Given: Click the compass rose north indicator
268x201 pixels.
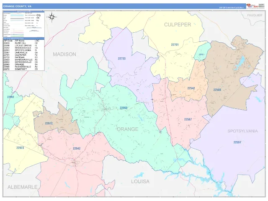Looking at the screenshot, I should [x=52, y=17].
